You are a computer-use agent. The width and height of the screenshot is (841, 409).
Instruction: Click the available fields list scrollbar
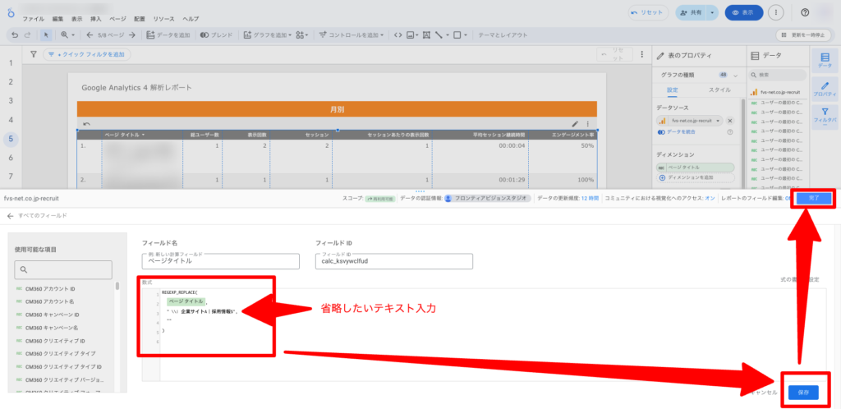117,287
